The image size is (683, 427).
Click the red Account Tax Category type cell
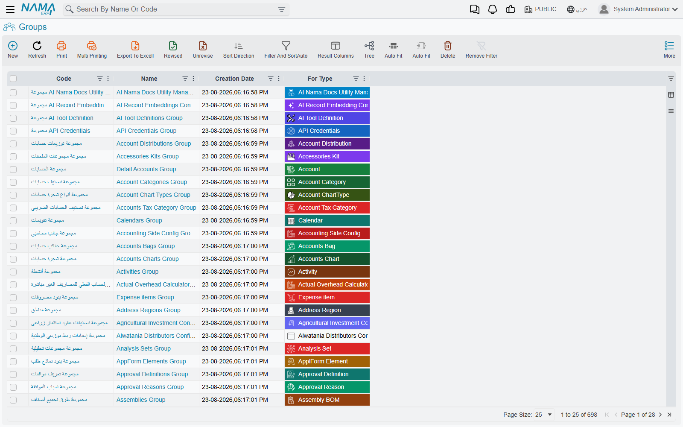(x=327, y=208)
